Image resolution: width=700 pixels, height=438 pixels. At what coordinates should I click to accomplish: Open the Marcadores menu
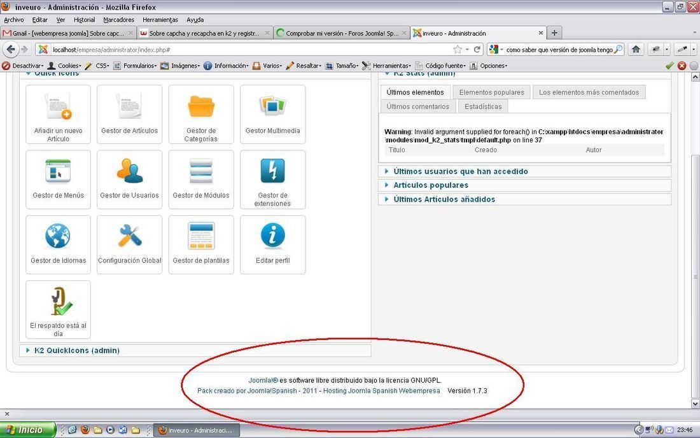click(x=119, y=20)
